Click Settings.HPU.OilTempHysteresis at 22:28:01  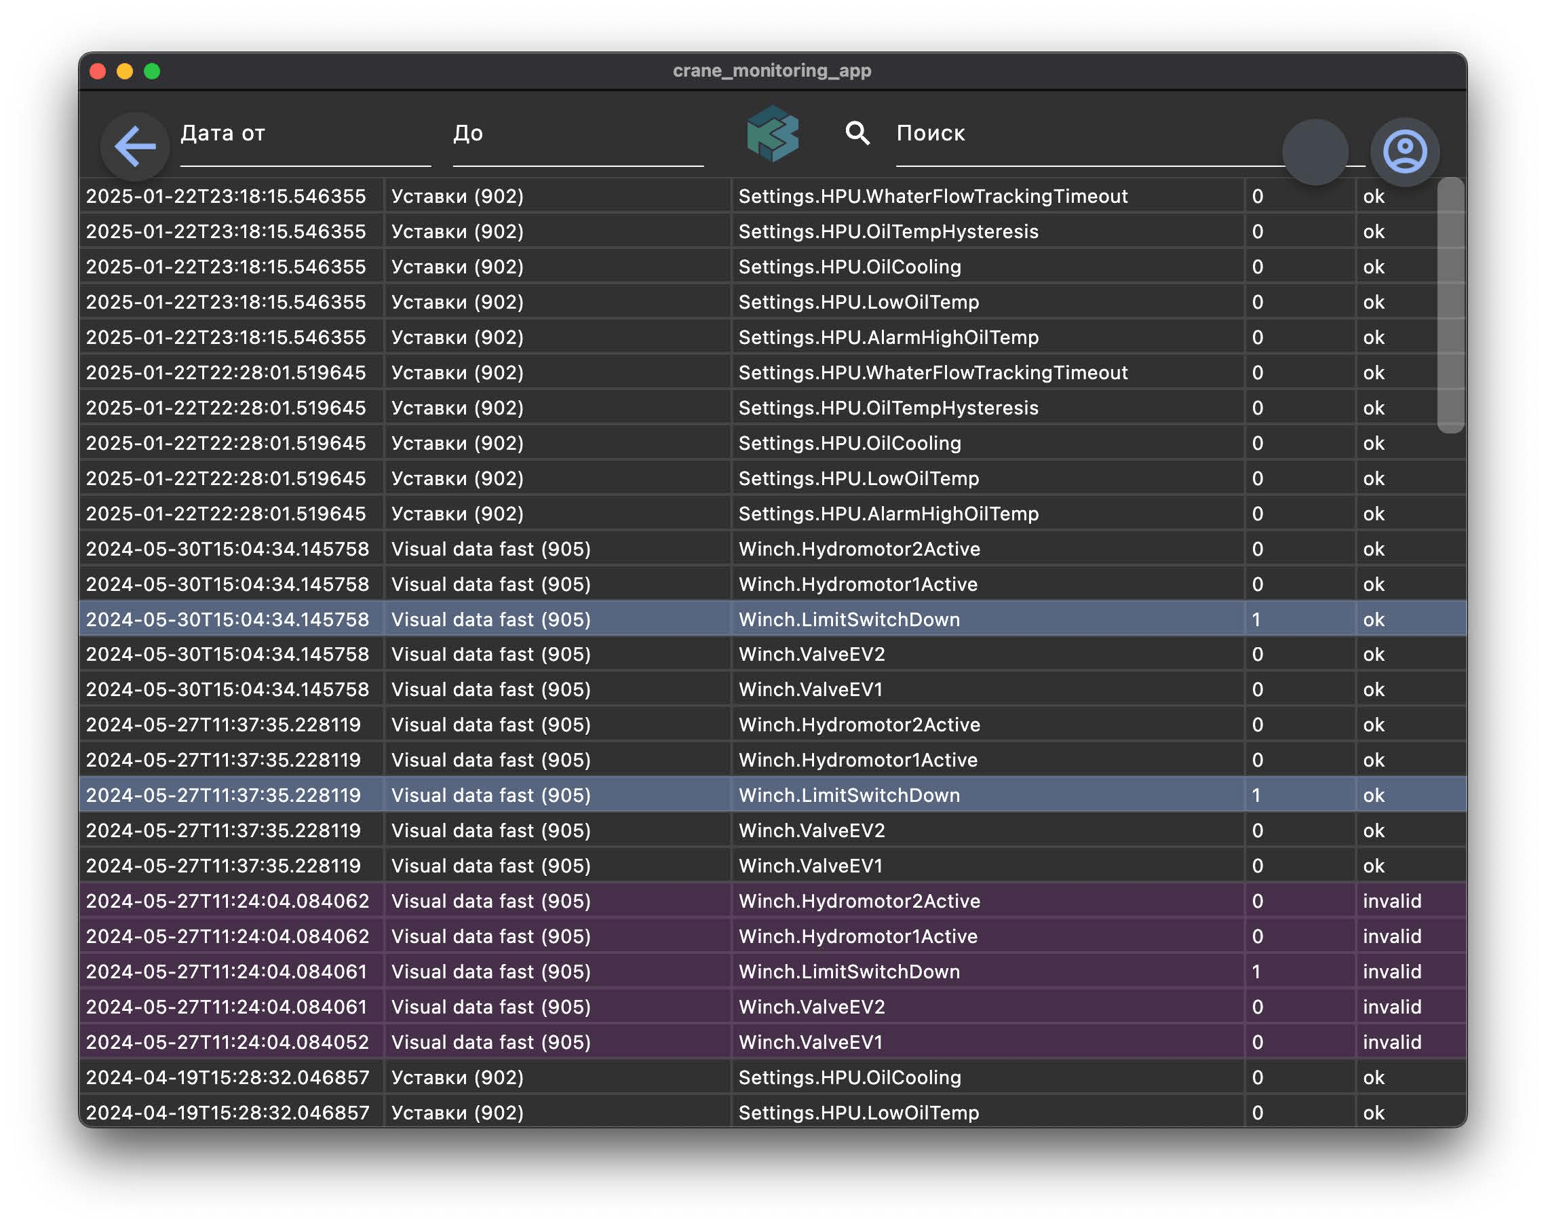pos(889,407)
